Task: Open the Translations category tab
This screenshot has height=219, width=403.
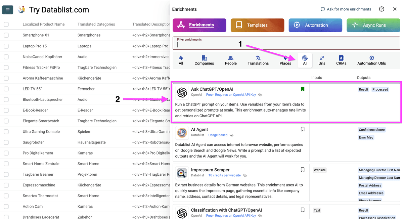Action: [258, 60]
